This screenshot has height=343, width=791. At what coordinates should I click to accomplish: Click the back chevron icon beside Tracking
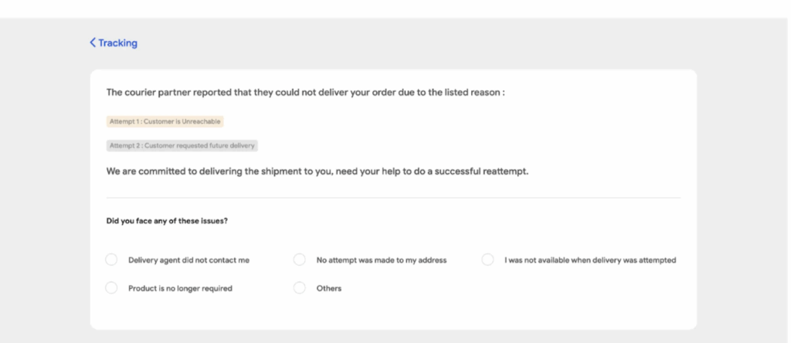pos(93,43)
